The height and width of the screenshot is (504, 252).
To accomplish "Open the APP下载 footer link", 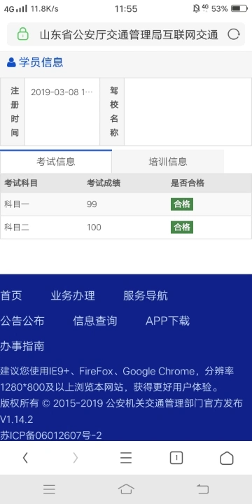I will [168, 321].
